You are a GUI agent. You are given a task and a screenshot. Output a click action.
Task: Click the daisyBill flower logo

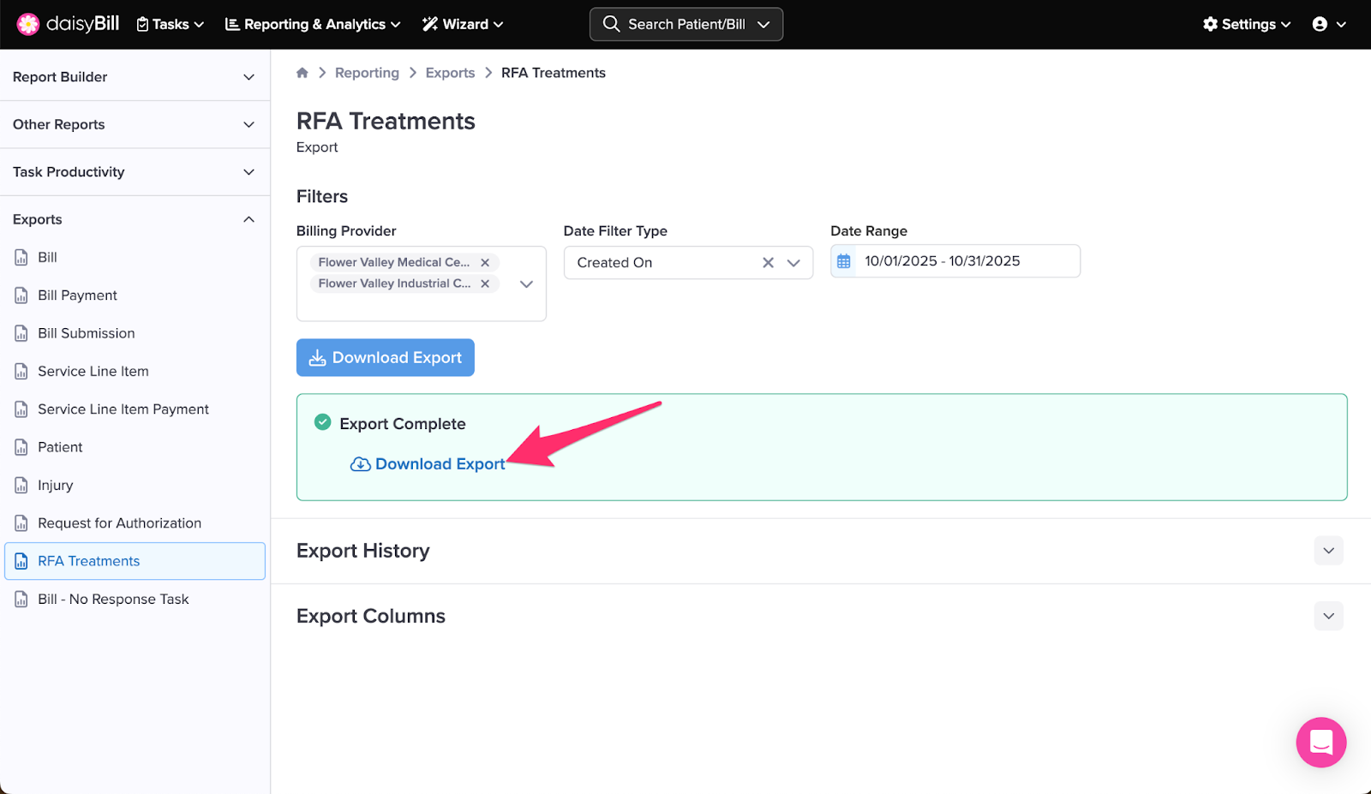[x=28, y=24]
